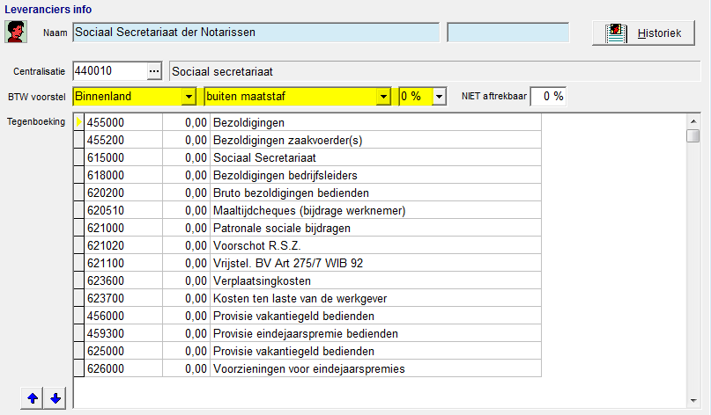
Task: Open the 0 % BTW rate dropdown
Action: 439,97
